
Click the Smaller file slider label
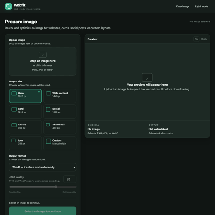pos(15,192)
